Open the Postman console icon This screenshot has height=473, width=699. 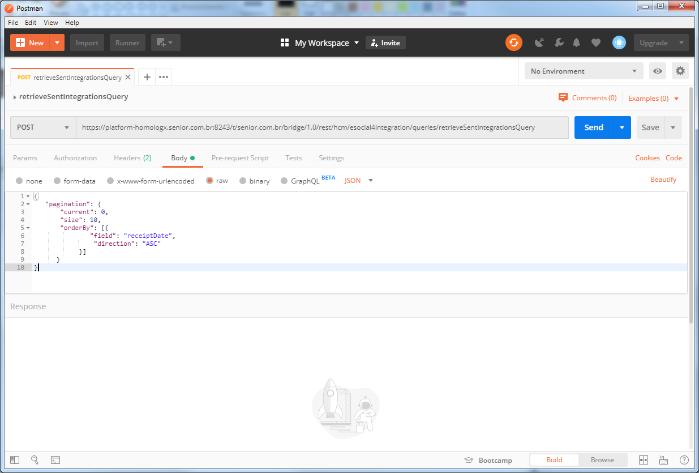pos(55,460)
